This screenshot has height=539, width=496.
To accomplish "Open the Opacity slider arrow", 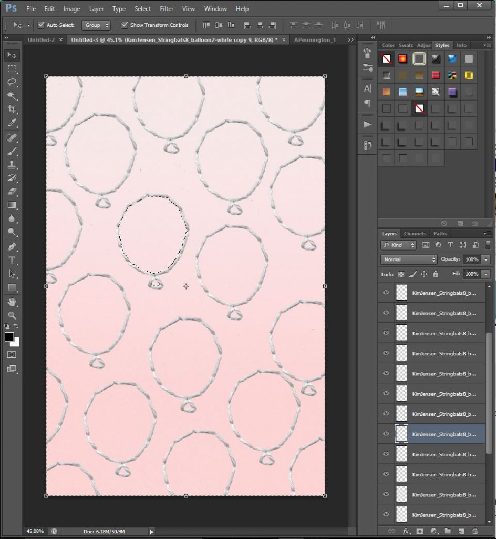I will (486, 259).
